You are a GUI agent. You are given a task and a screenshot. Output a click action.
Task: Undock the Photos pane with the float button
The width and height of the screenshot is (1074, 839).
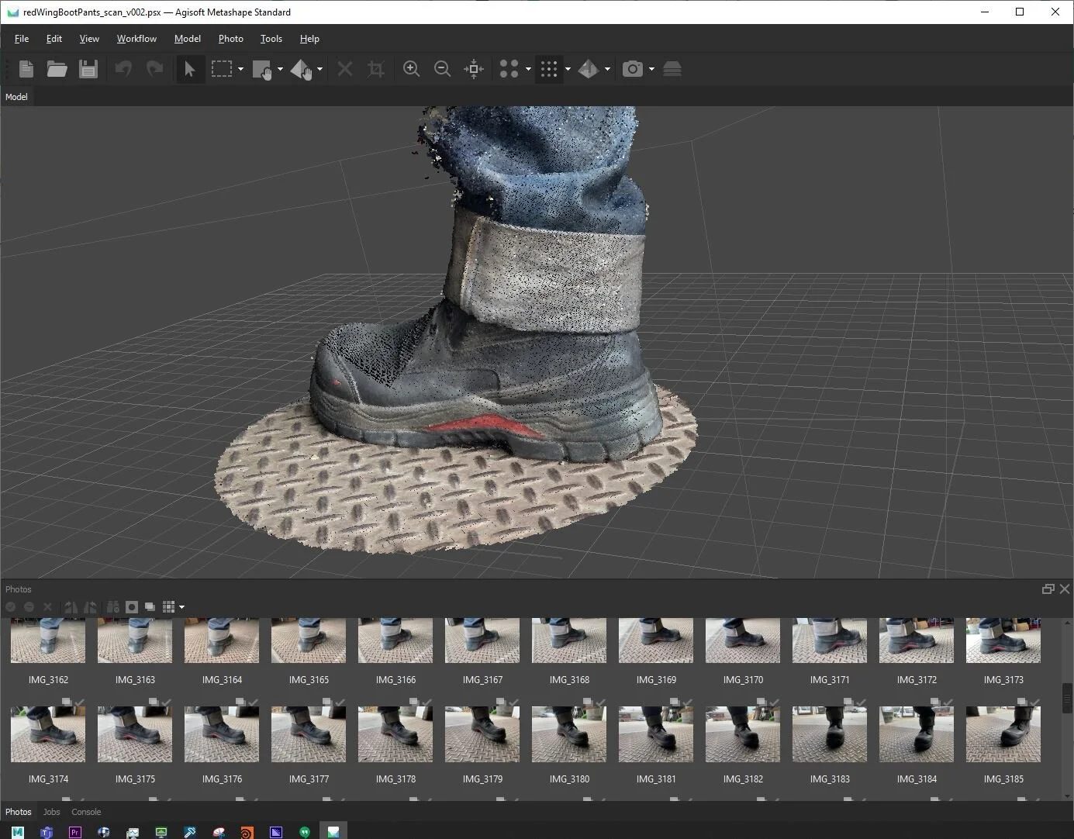[1048, 589]
